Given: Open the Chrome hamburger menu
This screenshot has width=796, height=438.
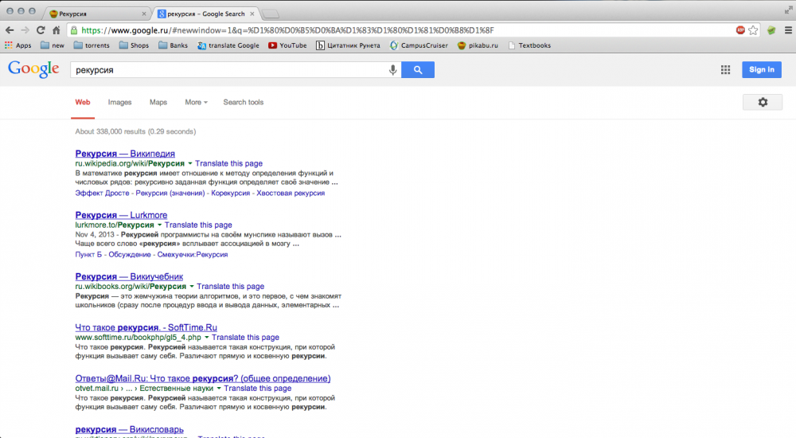Looking at the screenshot, I should coord(786,30).
